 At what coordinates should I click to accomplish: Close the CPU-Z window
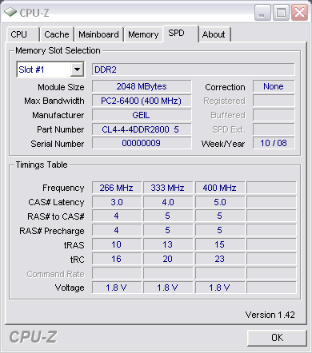299,12
